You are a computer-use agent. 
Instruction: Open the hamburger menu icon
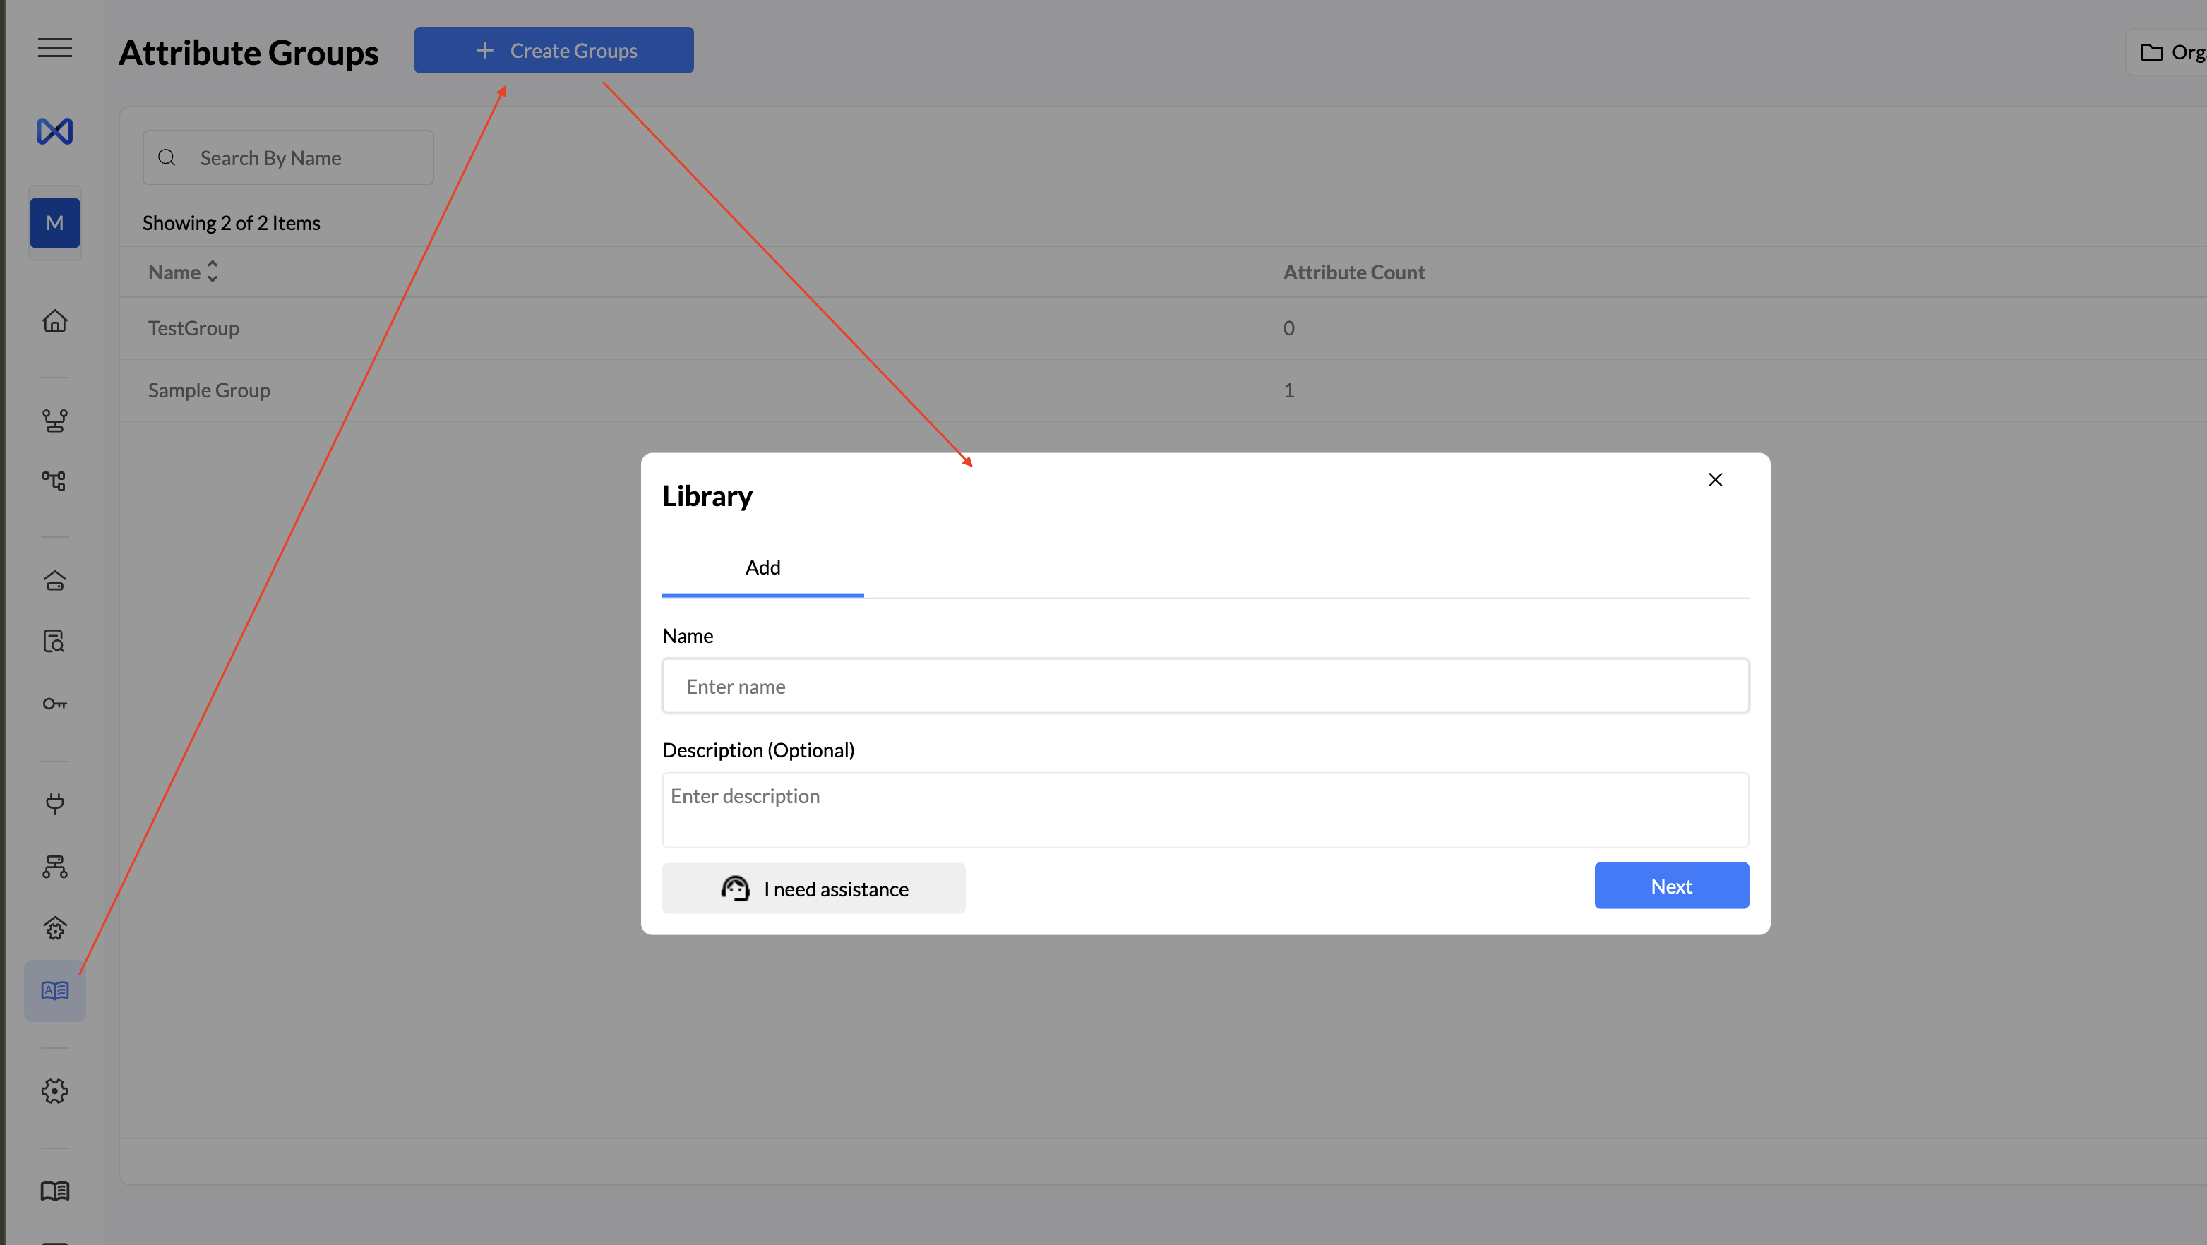(x=55, y=48)
